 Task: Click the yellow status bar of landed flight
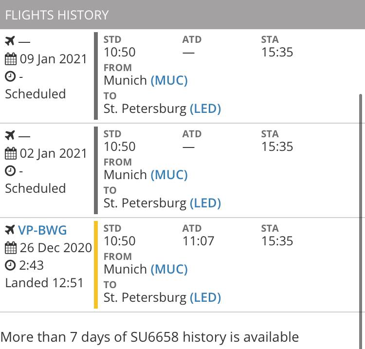click(x=96, y=265)
